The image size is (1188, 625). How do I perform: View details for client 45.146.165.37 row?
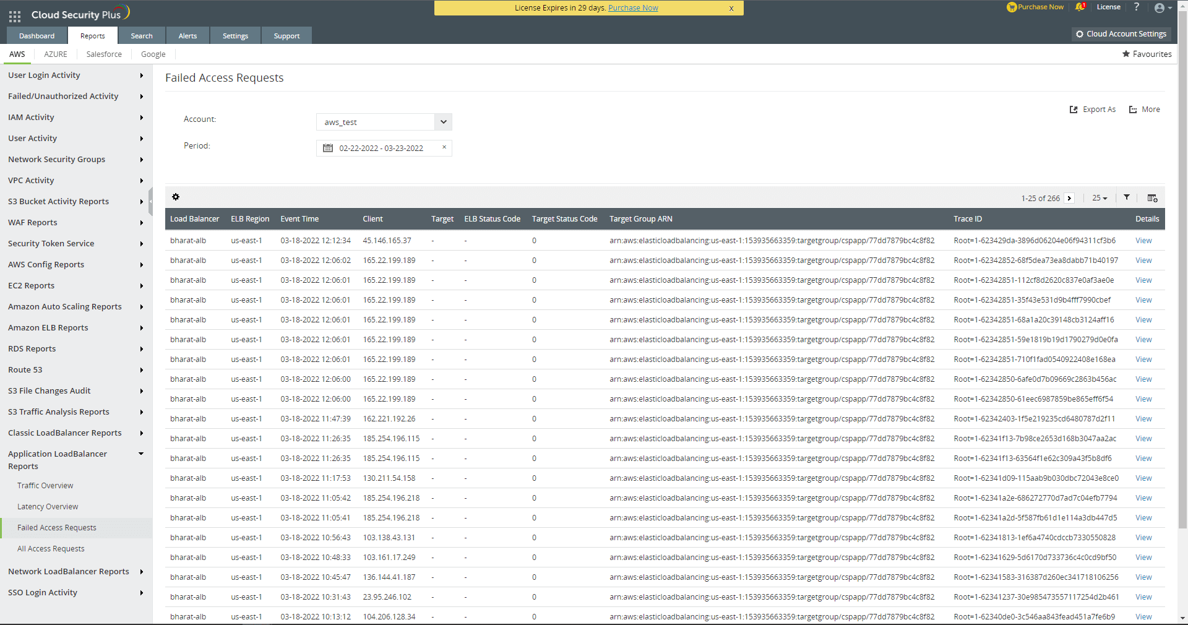pos(1143,241)
